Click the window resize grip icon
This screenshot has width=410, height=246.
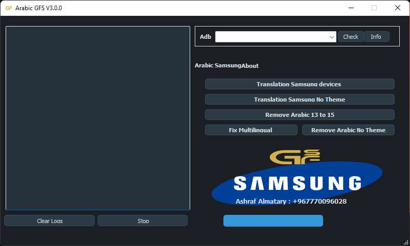406,242
